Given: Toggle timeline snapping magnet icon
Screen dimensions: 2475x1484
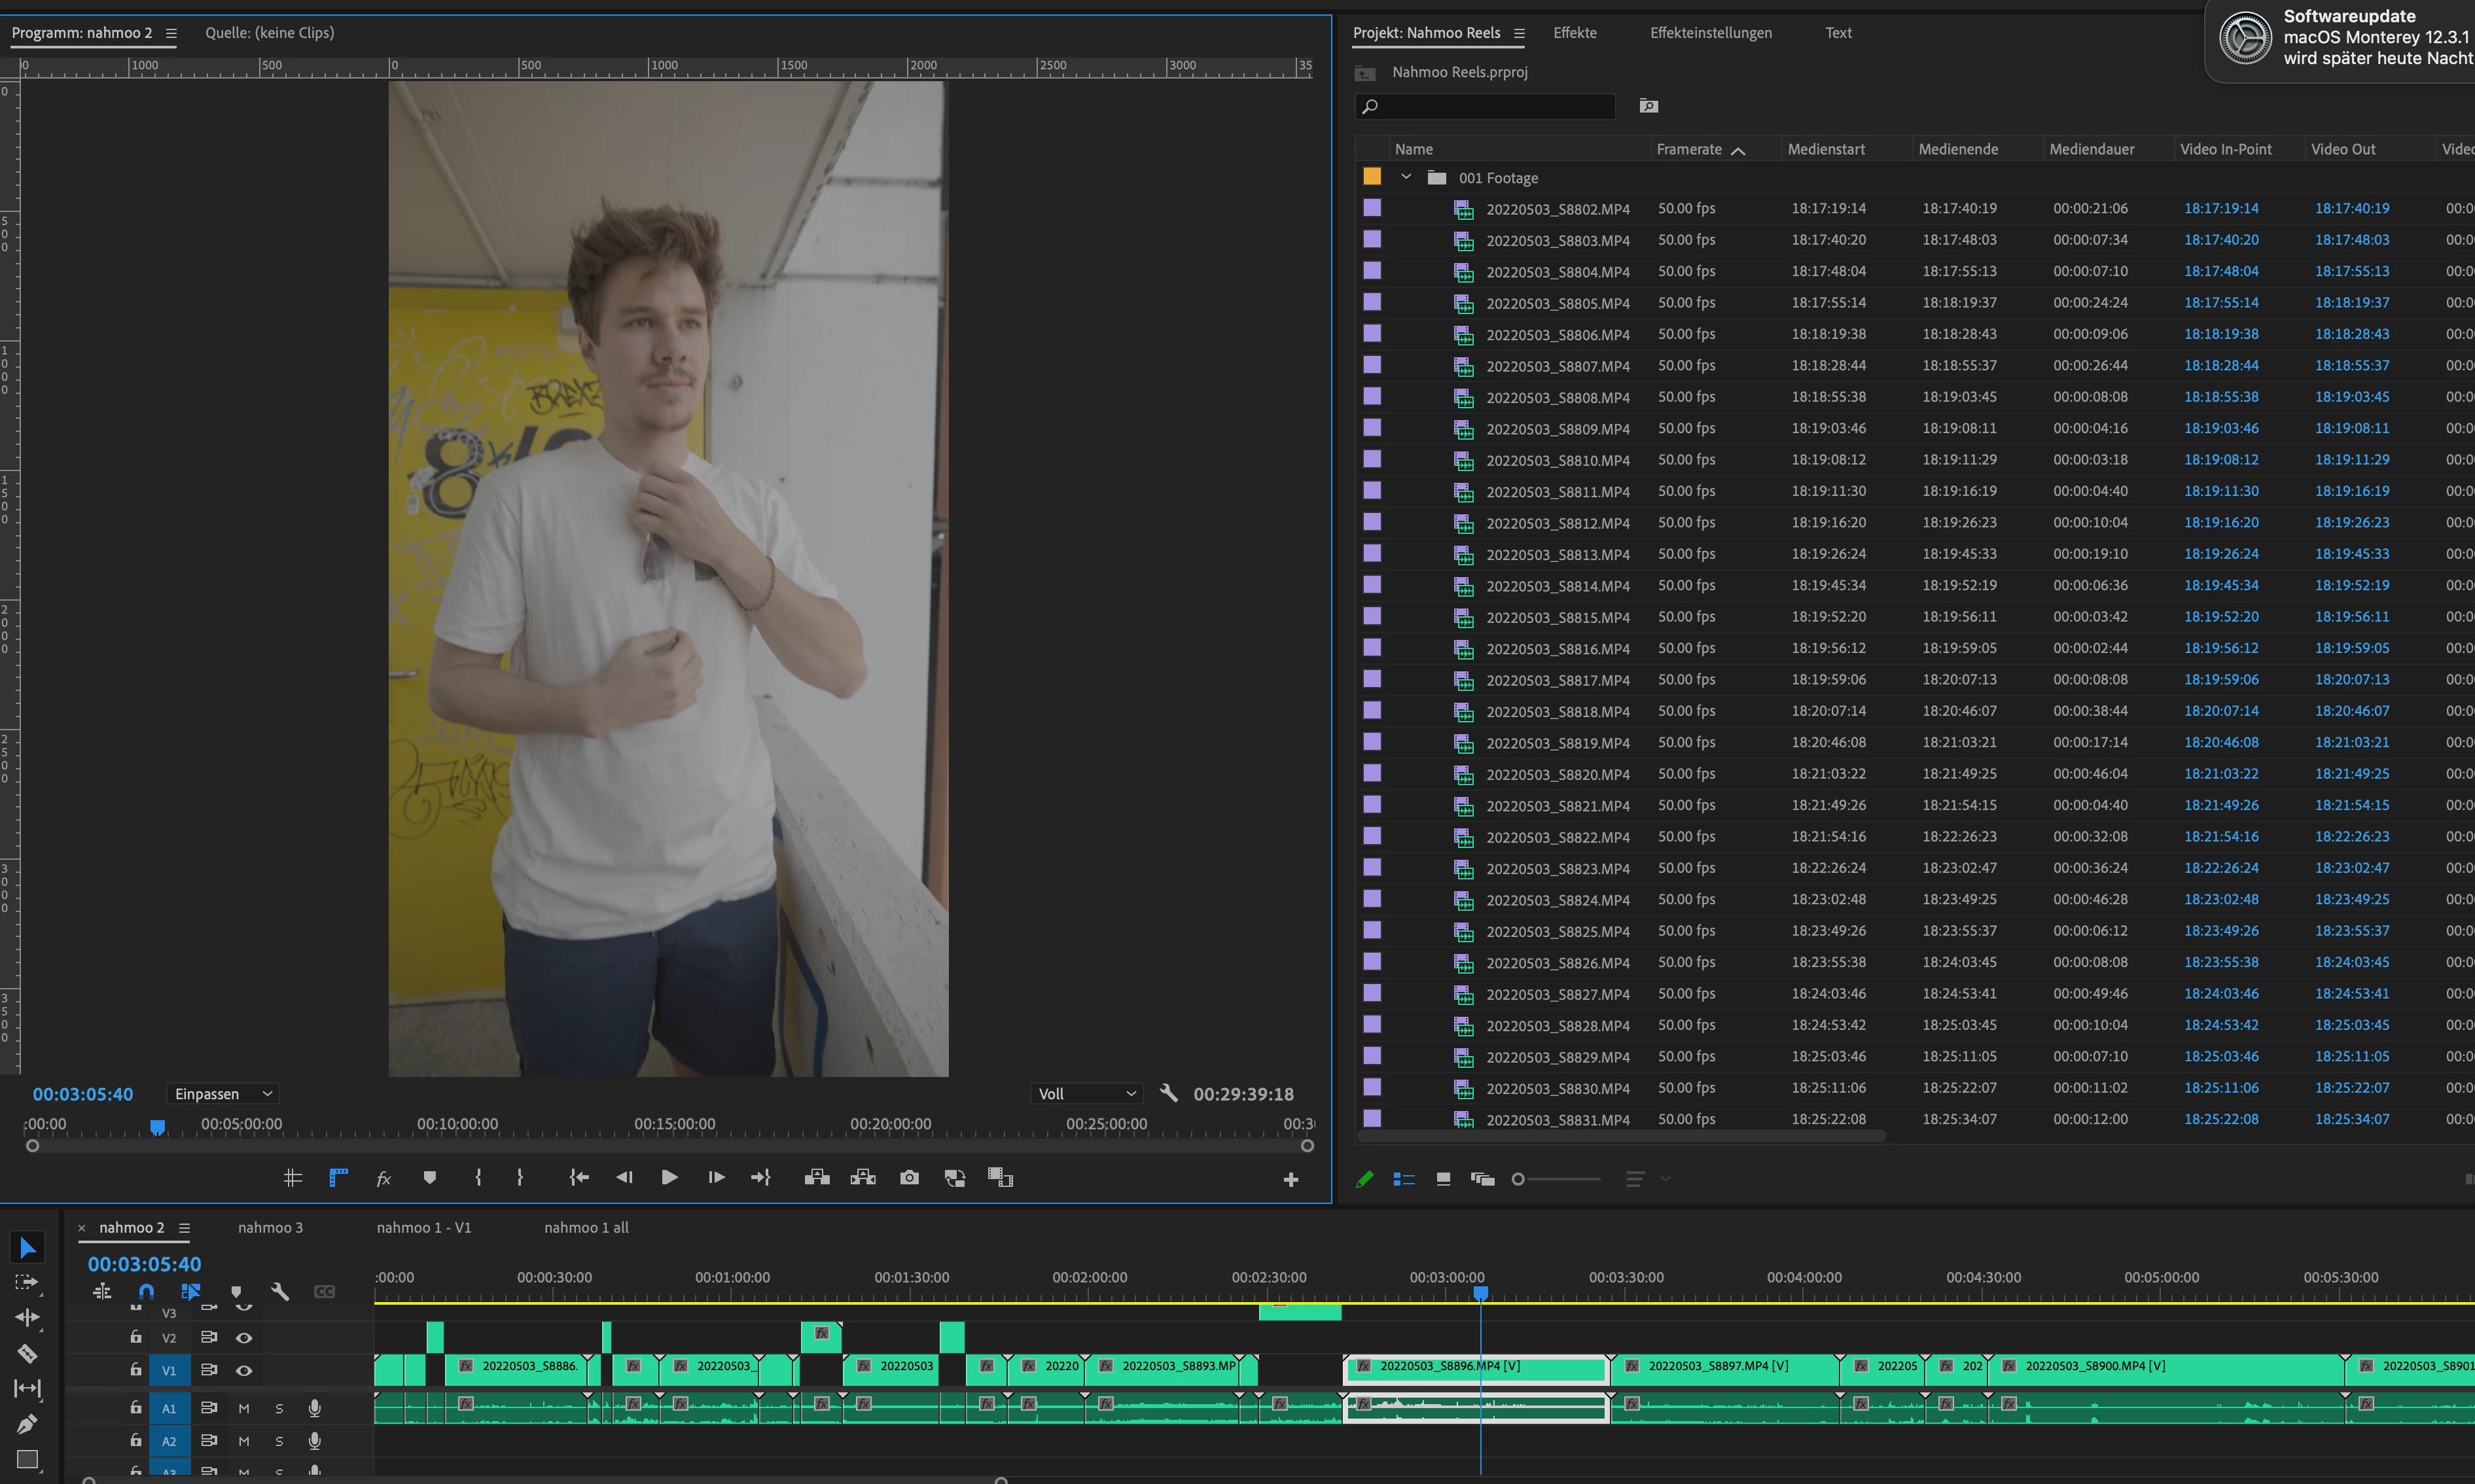Looking at the screenshot, I should pos(146,1291).
